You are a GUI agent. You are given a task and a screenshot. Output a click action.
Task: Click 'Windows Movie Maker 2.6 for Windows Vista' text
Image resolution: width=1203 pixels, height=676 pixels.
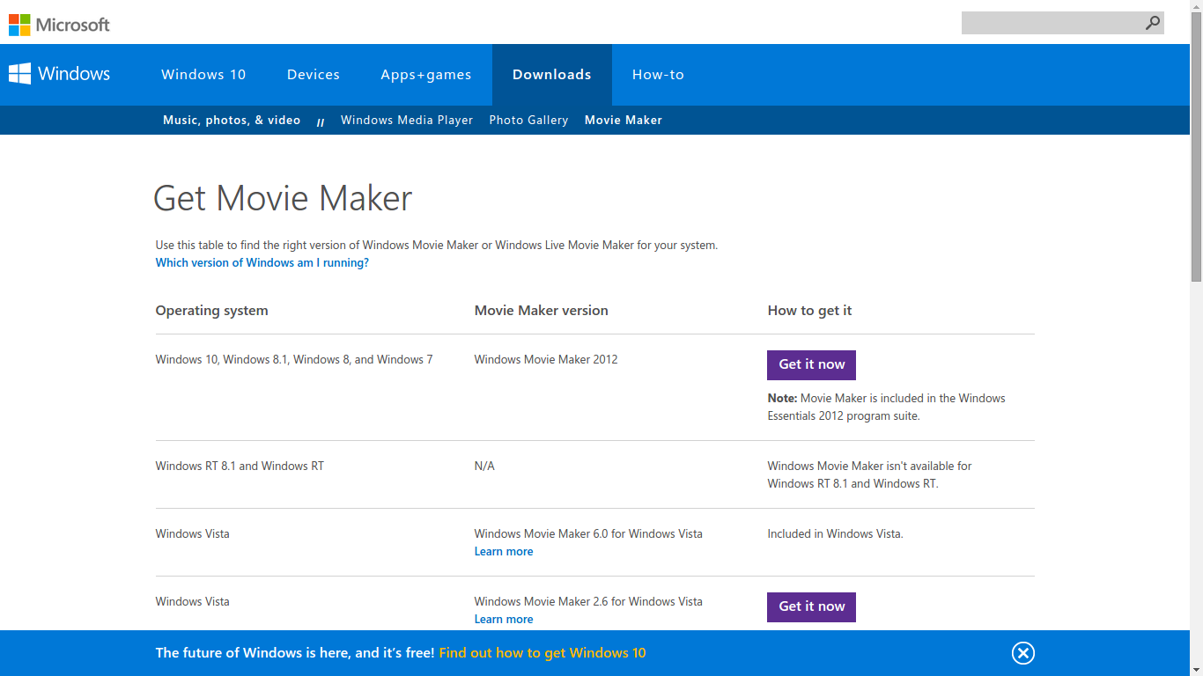point(588,601)
